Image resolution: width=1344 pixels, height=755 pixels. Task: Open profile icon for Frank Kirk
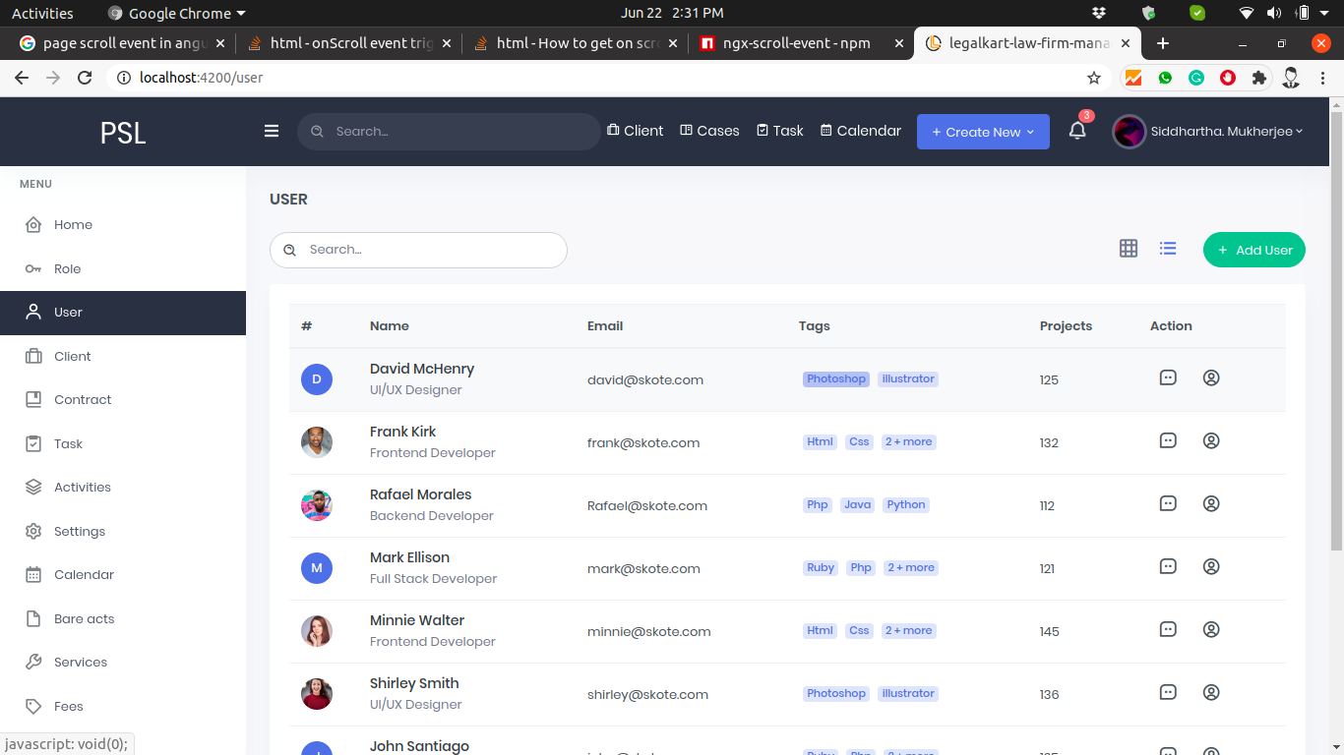1211,440
